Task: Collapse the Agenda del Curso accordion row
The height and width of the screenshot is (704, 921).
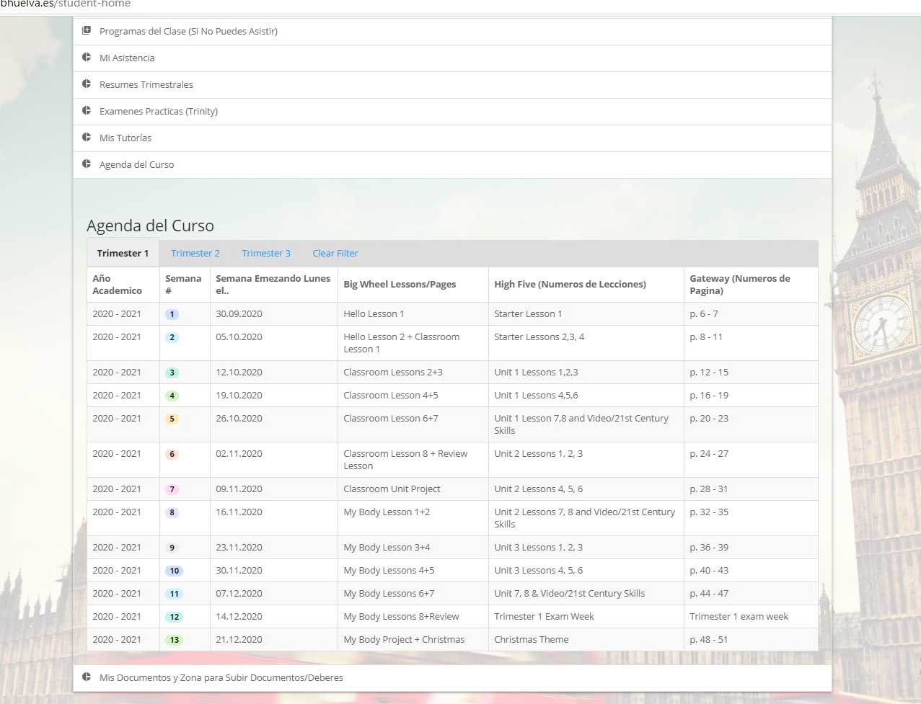Action: [x=452, y=165]
